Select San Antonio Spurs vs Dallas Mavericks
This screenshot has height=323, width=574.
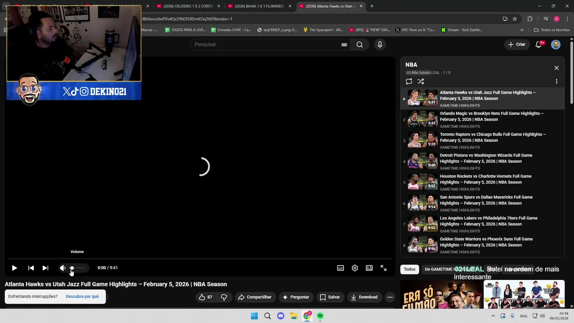coord(483,203)
